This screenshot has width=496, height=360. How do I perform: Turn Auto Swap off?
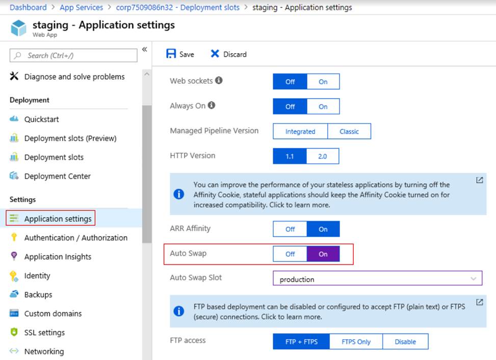pyautogui.click(x=290, y=254)
